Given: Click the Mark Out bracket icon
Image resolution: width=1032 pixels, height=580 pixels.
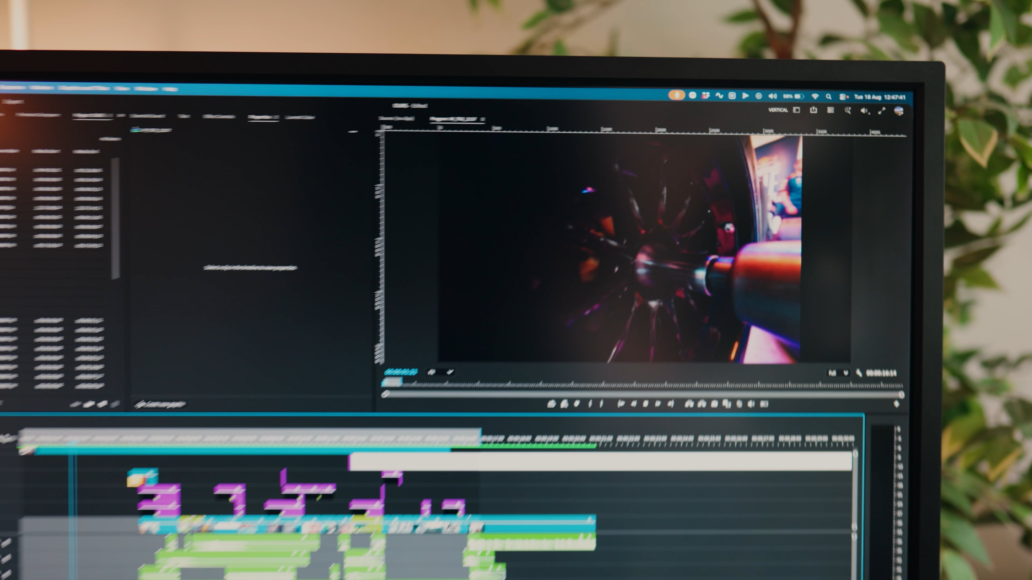Looking at the screenshot, I should click(x=601, y=404).
